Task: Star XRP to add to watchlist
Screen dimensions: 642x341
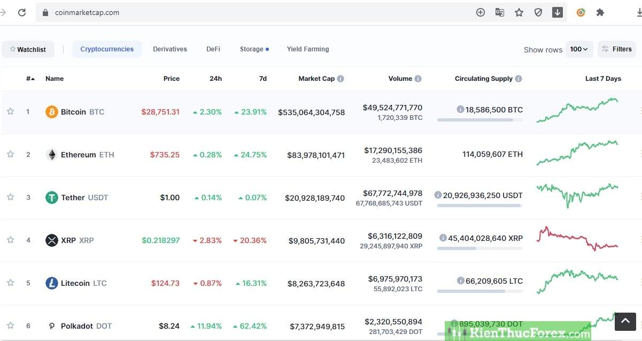Action: coord(10,240)
